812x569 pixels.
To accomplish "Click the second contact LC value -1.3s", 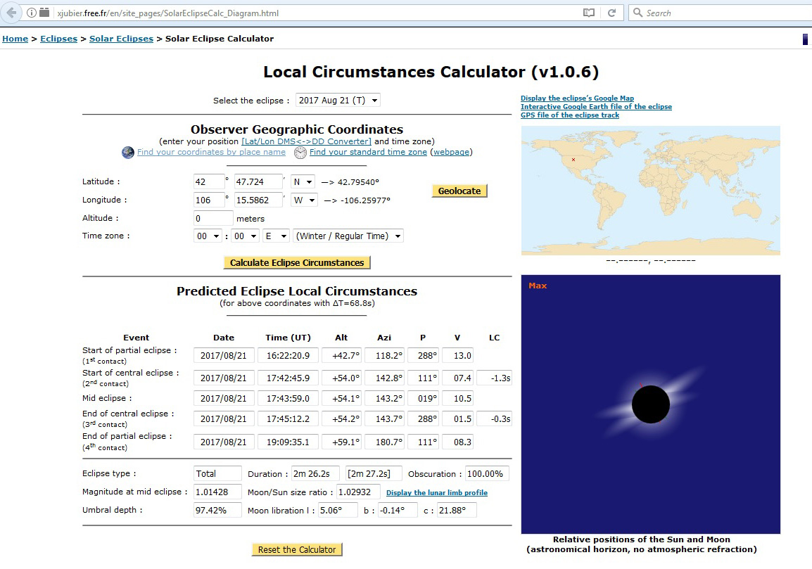I will 494,378.
